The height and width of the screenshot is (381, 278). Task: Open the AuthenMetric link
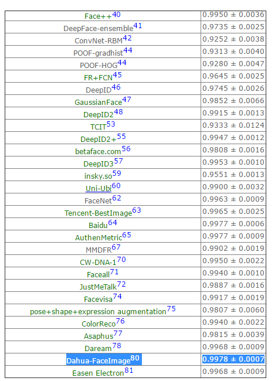tap(99, 237)
